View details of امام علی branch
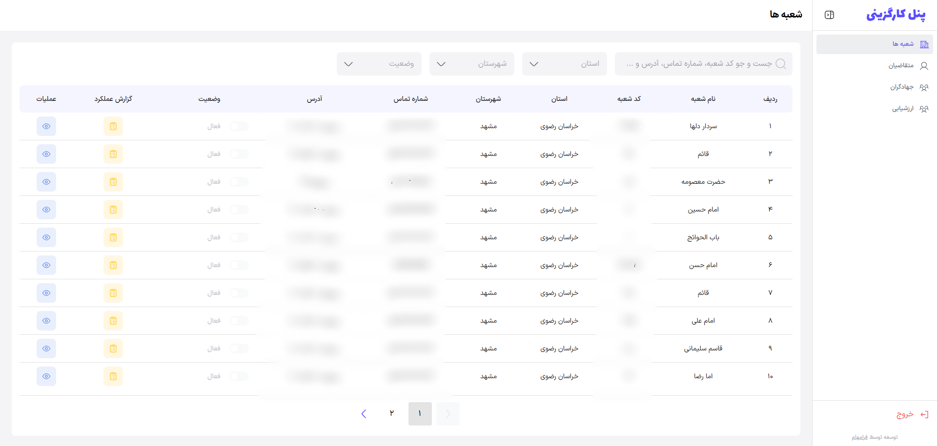 46,321
